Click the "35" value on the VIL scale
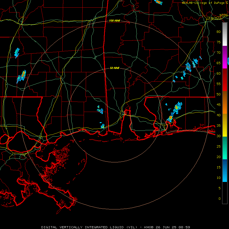 click(x=219, y=126)
